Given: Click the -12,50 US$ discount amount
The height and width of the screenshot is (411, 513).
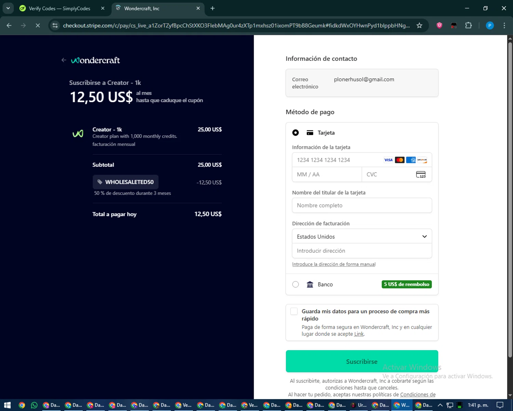Looking at the screenshot, I should [209, 183].
